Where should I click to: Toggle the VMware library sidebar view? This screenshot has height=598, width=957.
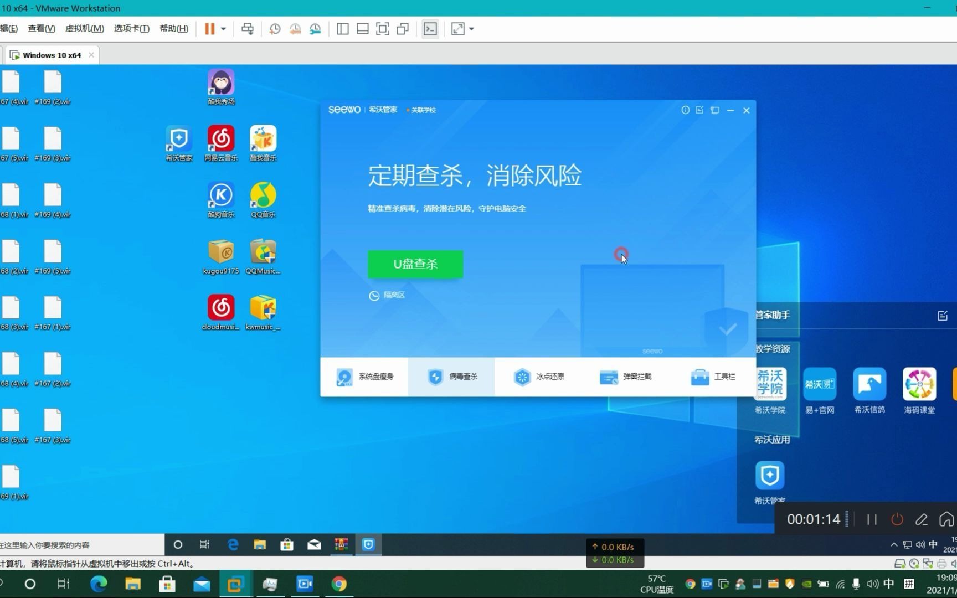pyautogui.click(x=343, y=29)
